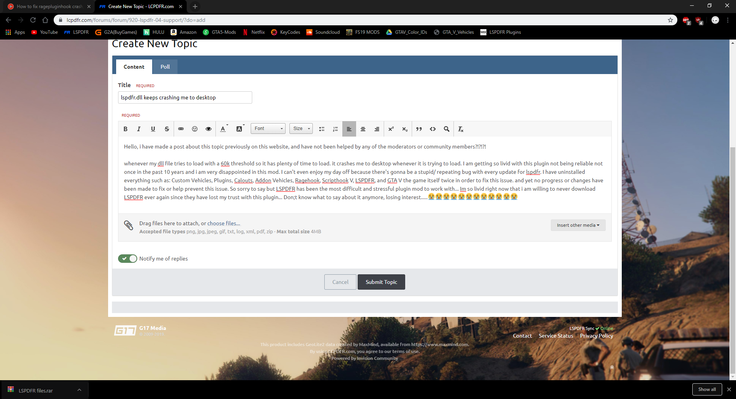Open the emoji picker
The width and height of the screenshot is (736, 399).
(195, 129)
